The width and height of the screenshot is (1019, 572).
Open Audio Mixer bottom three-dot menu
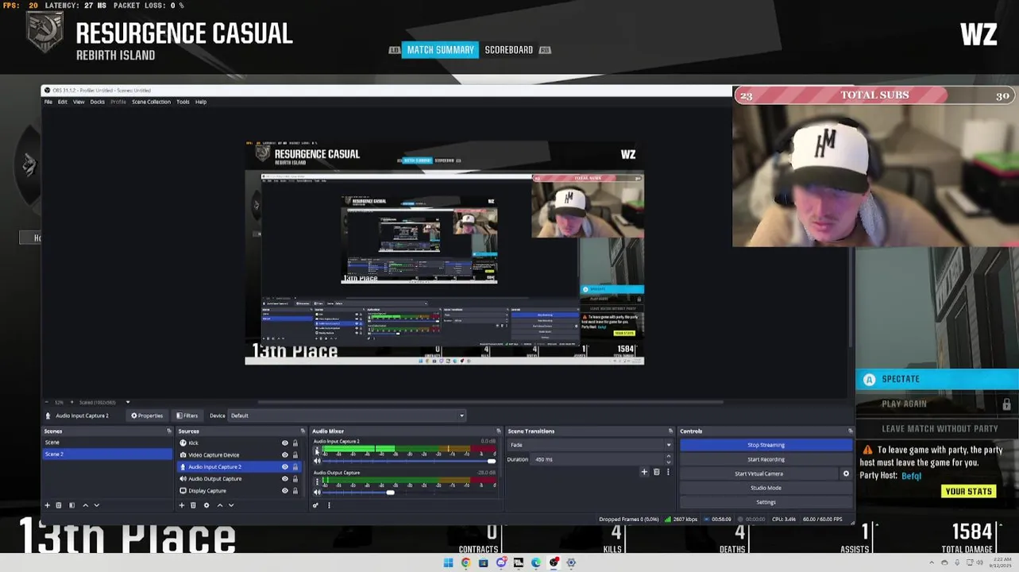click(329, 505)
